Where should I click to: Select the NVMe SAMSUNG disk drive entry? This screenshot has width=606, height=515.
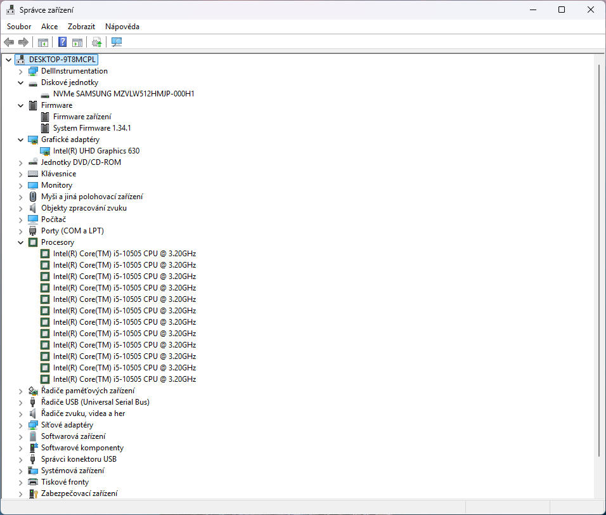tap(123, 94)
